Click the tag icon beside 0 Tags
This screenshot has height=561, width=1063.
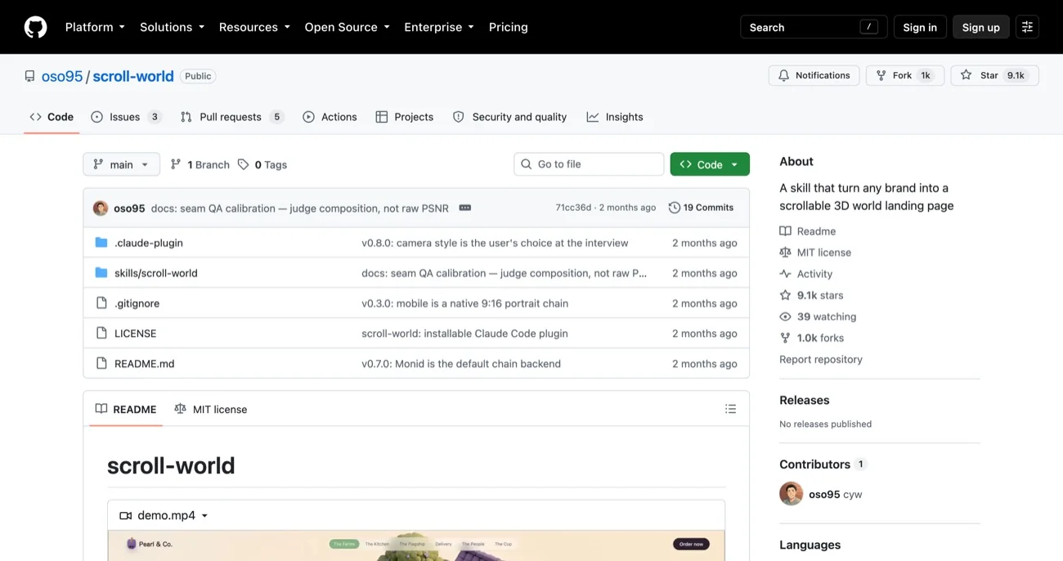tap(243, 164)
